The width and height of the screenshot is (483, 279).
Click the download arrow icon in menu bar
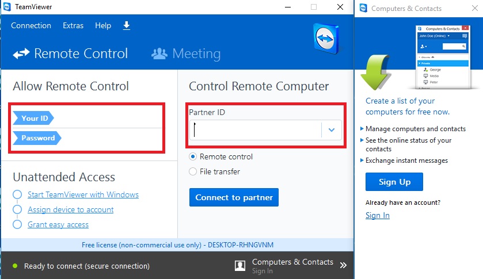click(126, 25)
